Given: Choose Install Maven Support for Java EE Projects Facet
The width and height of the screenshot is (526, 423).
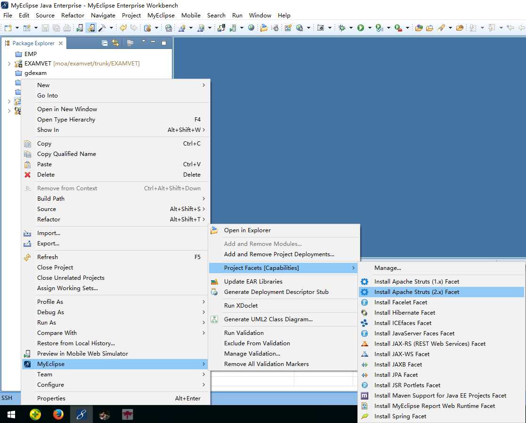Looking at the screenshot, I should 441,396.
